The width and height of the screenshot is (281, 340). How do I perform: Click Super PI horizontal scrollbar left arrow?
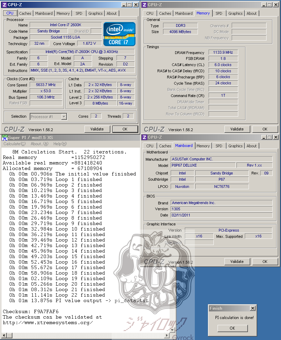point(4,336)
